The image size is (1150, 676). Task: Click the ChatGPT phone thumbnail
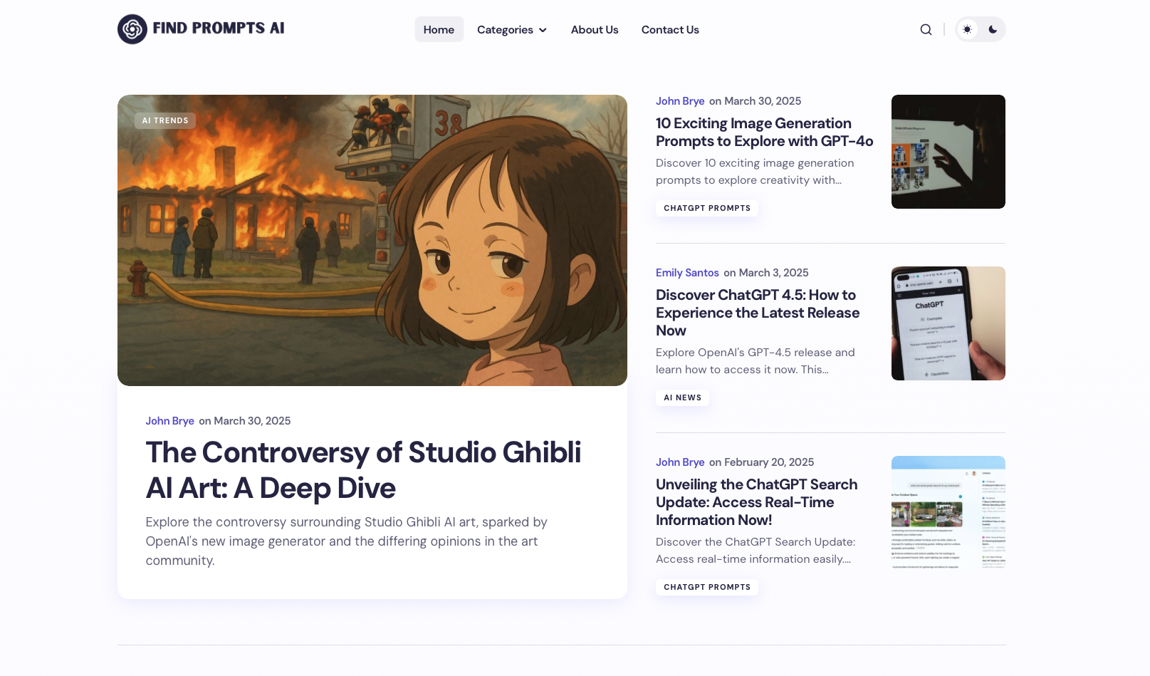[x=948, y=323]
